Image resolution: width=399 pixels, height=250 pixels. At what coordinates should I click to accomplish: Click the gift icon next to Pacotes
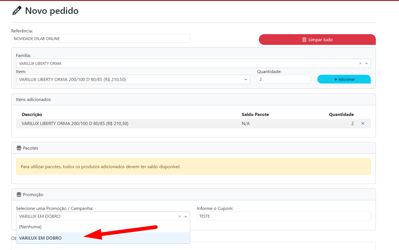[19, 148]
